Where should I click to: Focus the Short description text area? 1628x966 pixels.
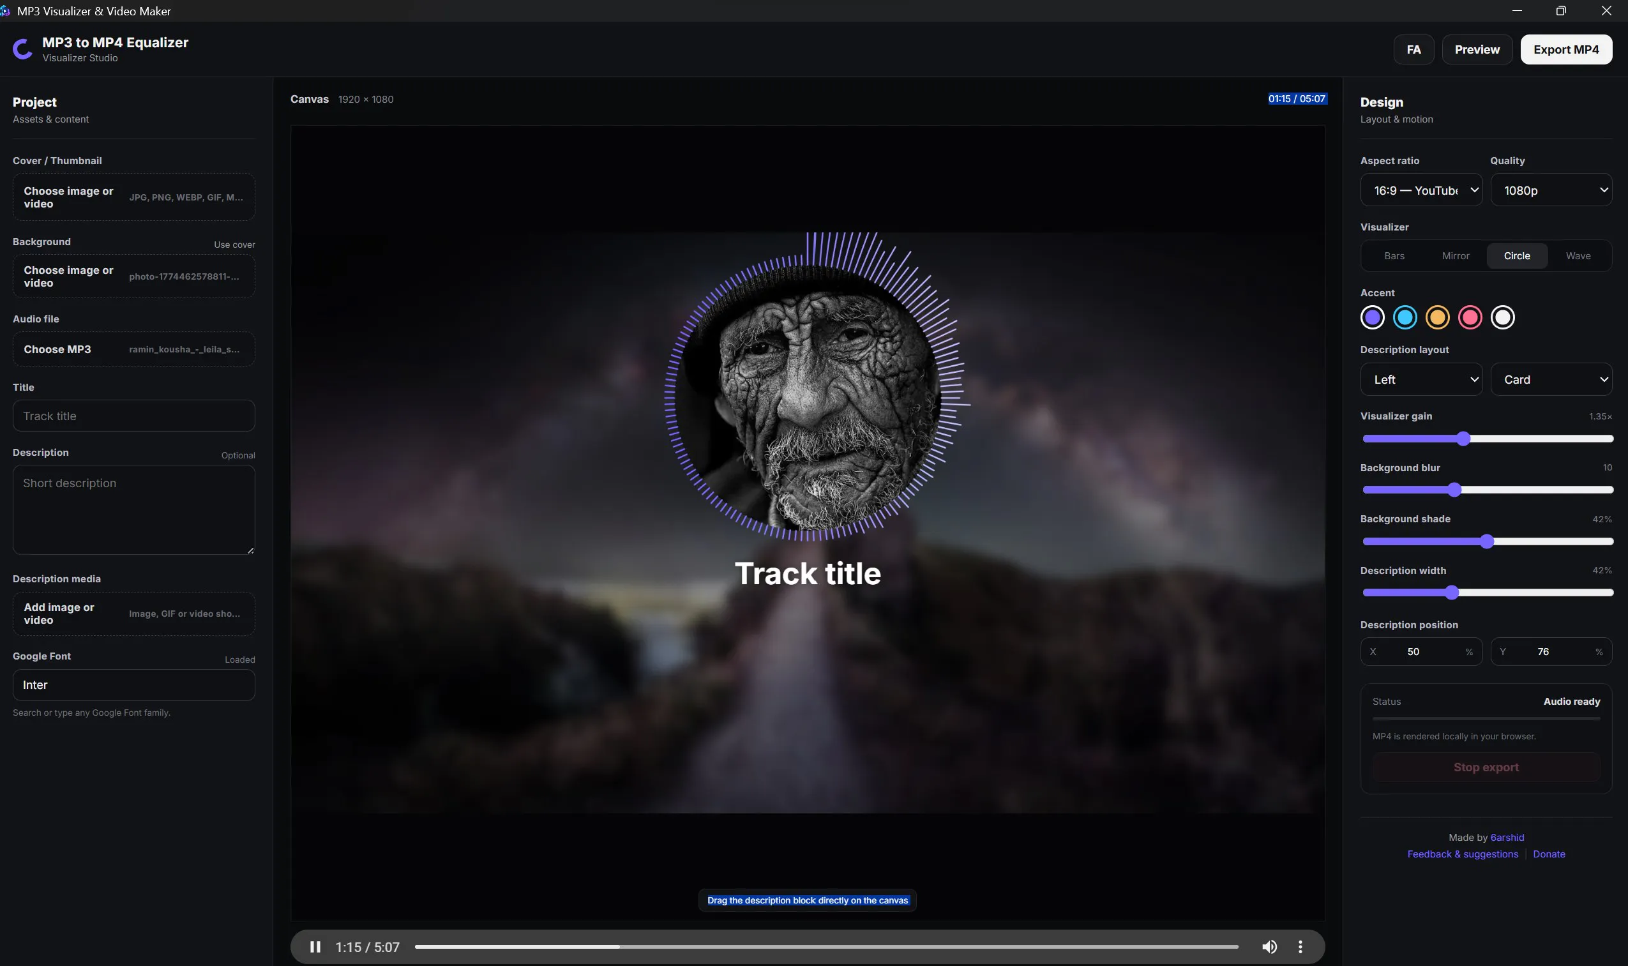133,509
